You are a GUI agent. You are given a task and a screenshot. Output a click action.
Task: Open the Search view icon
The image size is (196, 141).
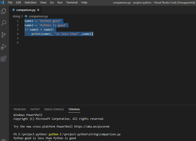tap(3, 23)
